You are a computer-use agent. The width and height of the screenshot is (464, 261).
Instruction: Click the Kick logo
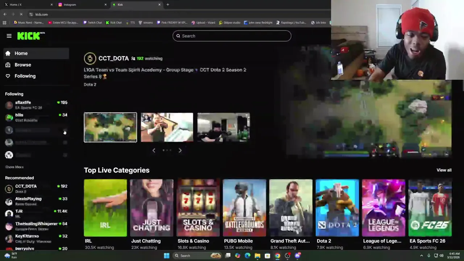31,36
